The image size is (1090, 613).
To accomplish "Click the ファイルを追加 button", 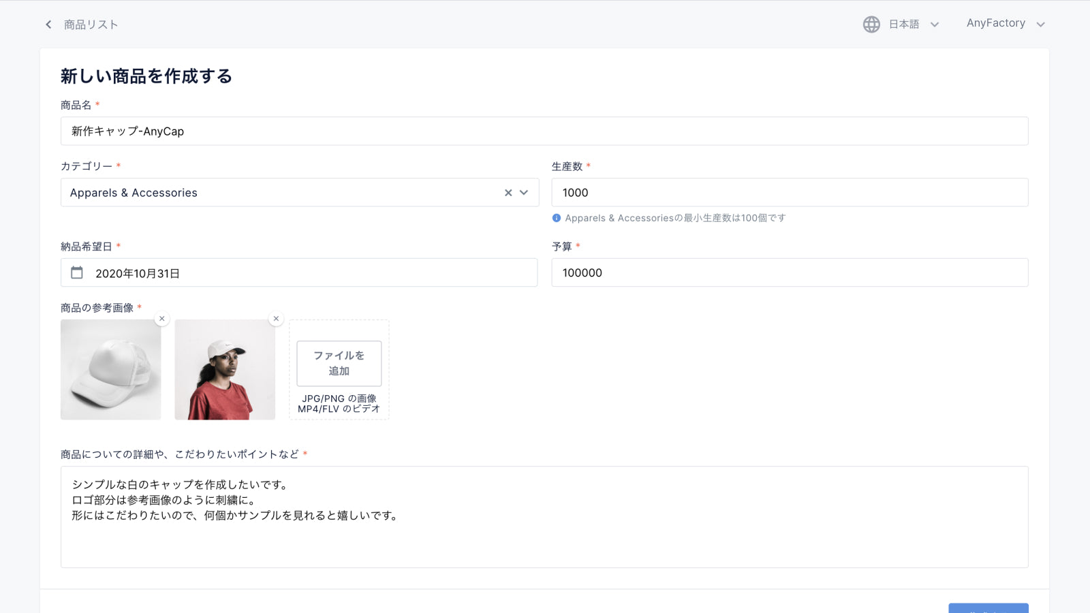I will pyautogui.click(x=339, y=363).
